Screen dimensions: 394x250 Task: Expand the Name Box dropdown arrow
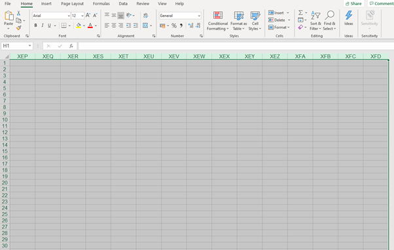[x=29, y=46]
